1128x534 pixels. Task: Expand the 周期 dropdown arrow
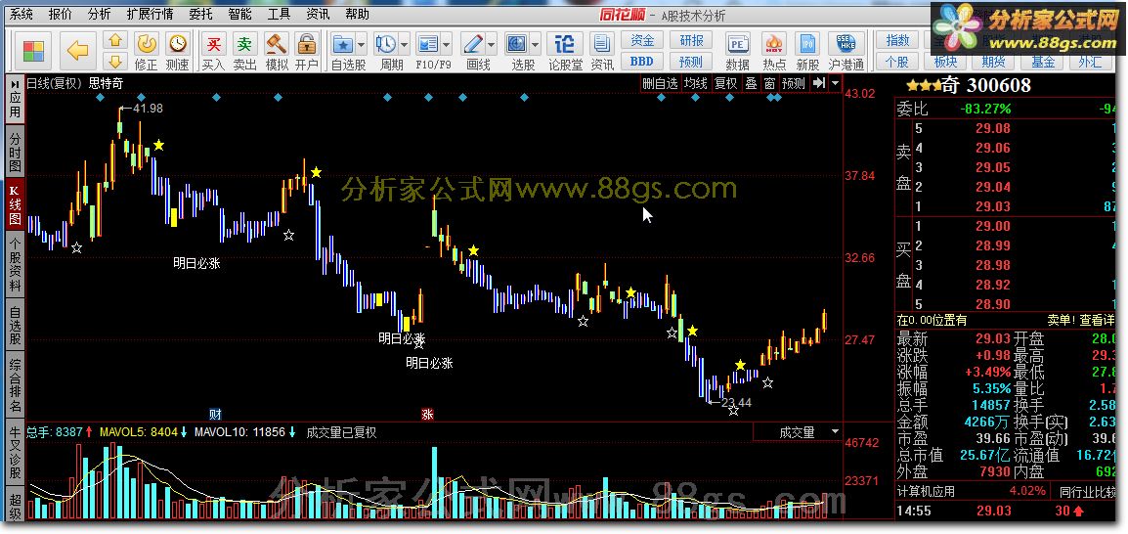(405, 45)
